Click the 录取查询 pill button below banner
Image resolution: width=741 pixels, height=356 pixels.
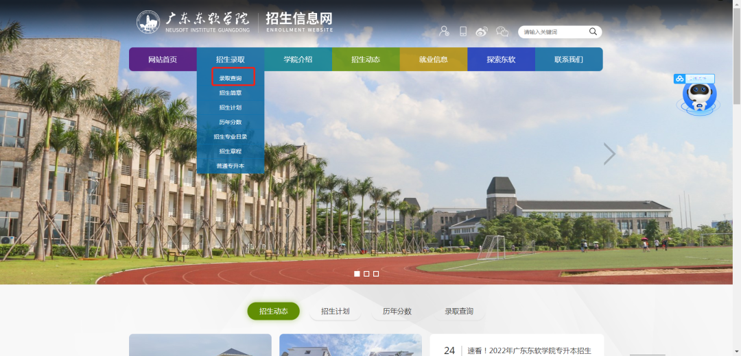pyautogui.click(x=458, y=311)
